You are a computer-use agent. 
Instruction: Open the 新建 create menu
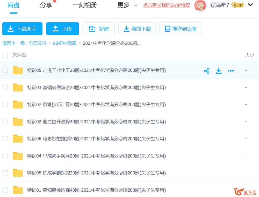[99, 29]
